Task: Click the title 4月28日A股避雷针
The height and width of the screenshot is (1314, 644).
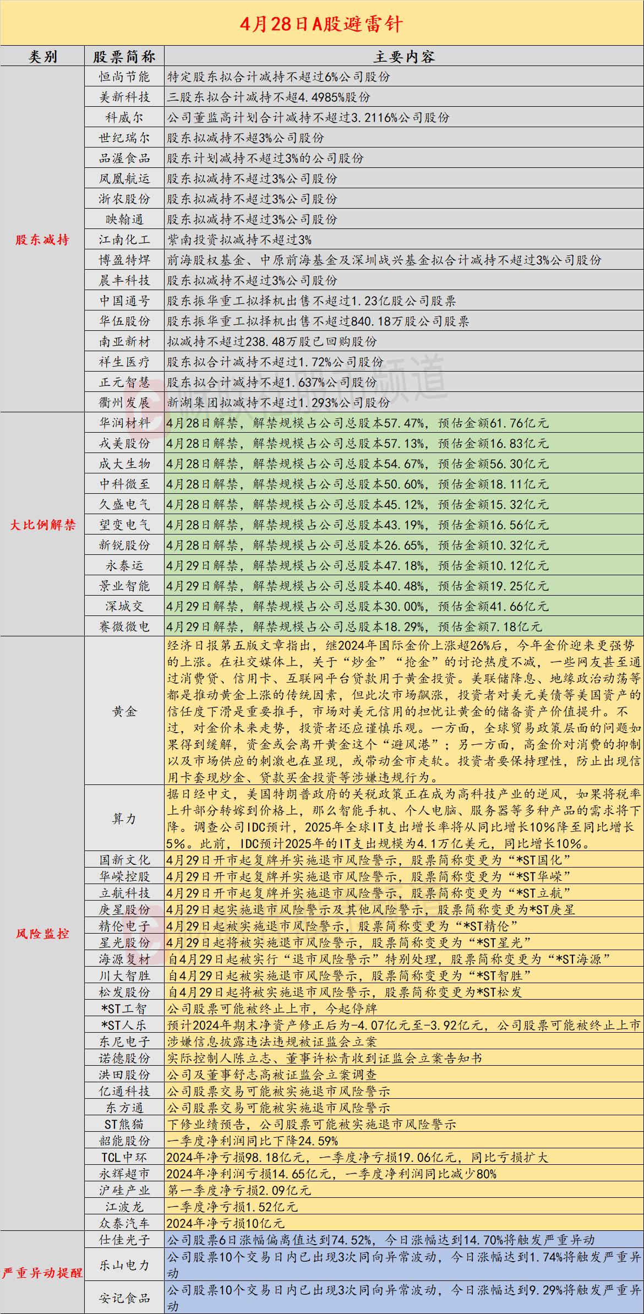Action: (x=321, y=24)
